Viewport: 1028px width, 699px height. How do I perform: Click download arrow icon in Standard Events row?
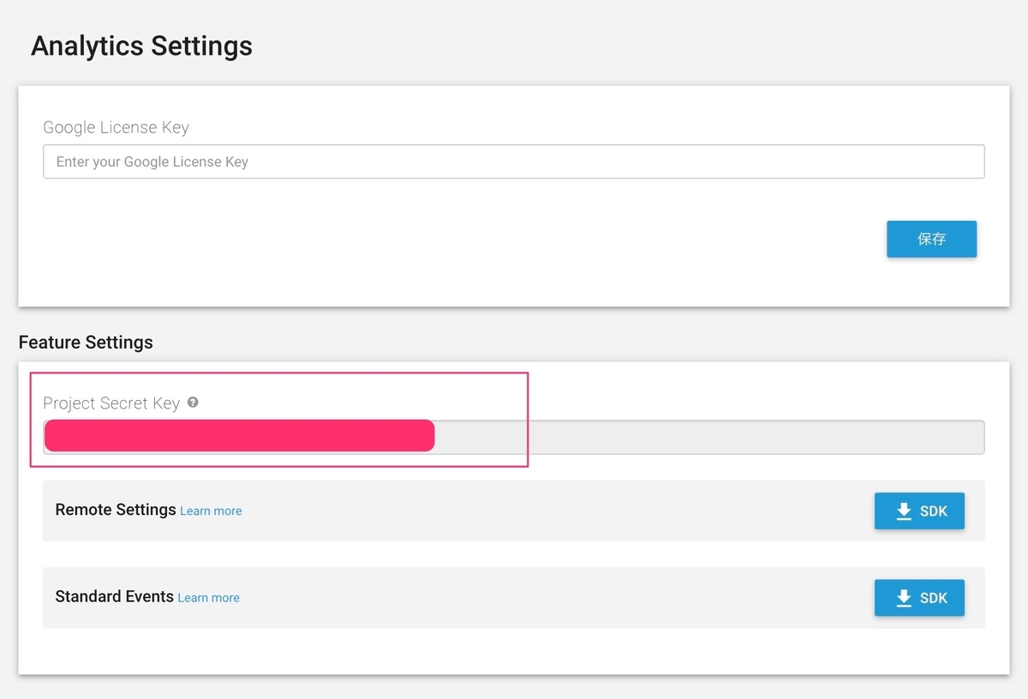tap(904, 599)
